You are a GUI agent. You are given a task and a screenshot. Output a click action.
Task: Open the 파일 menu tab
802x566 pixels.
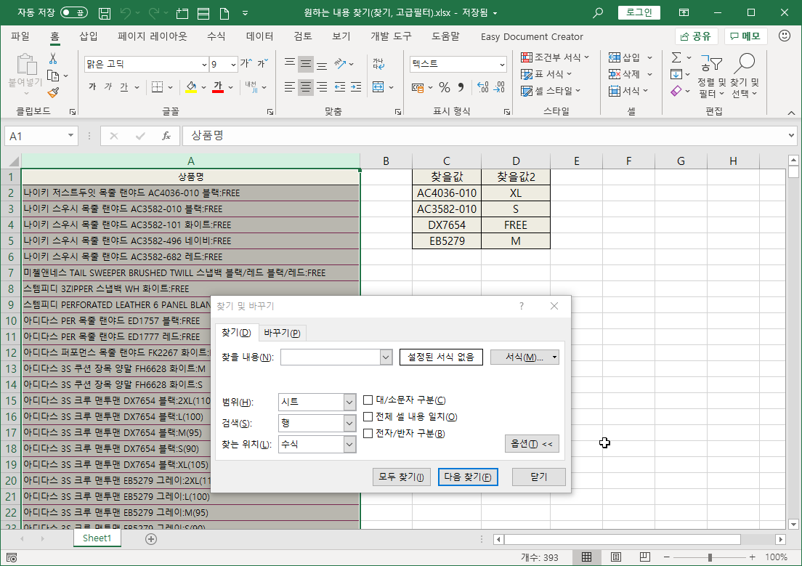(x=20, y=36)
